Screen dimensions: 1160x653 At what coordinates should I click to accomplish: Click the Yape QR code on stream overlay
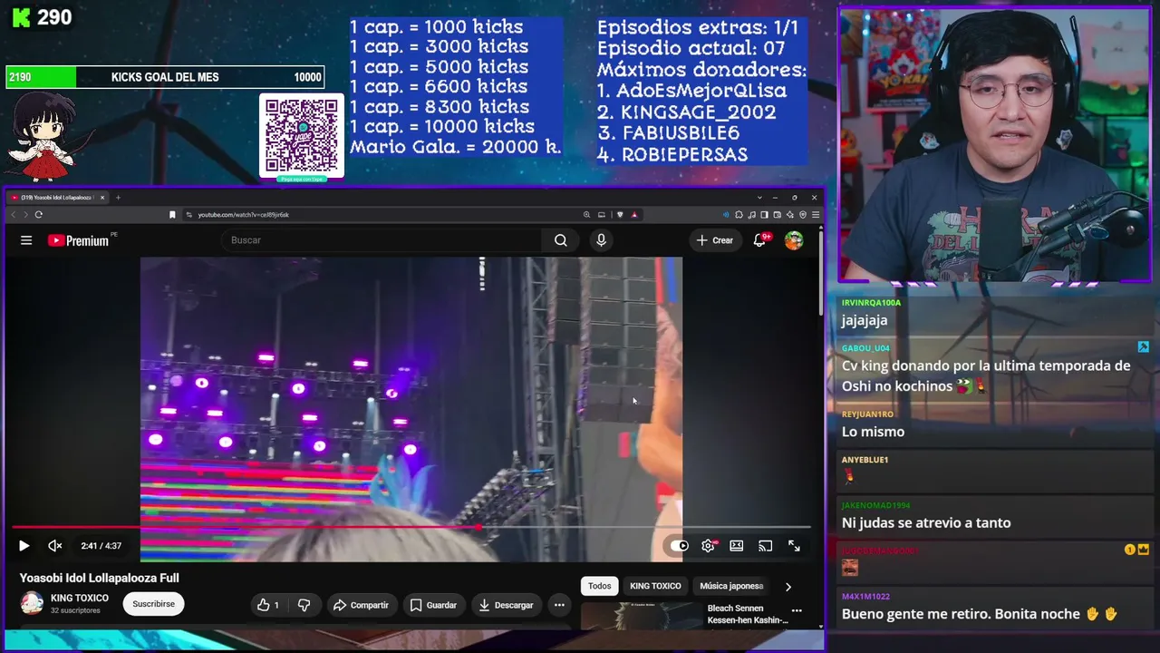click(x=302, y=136)
